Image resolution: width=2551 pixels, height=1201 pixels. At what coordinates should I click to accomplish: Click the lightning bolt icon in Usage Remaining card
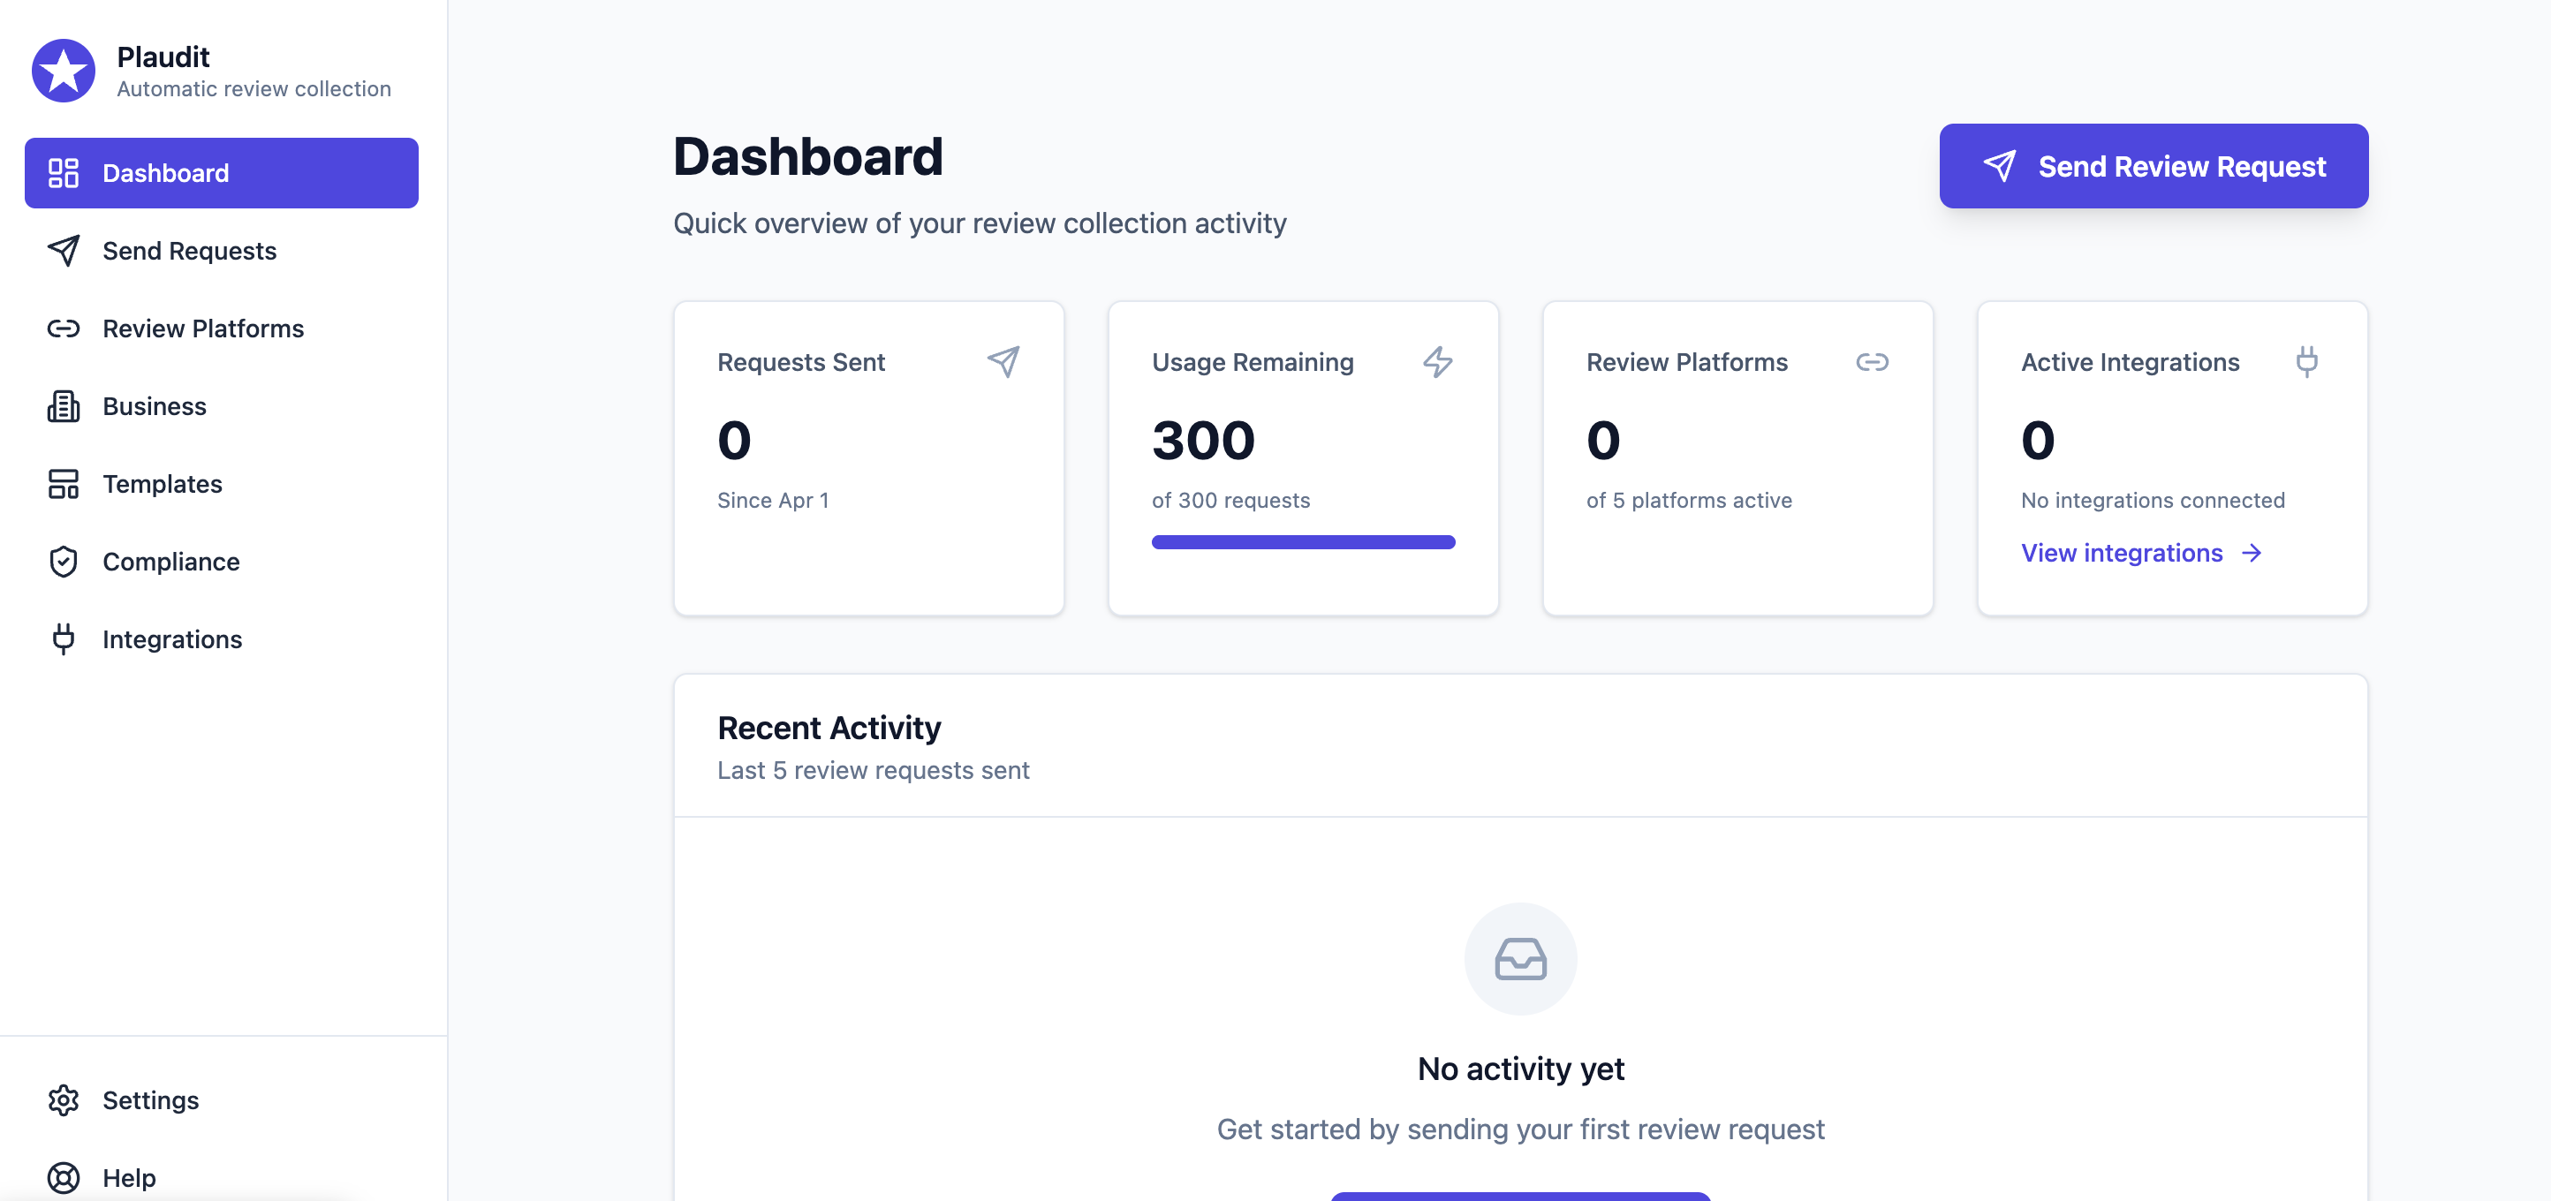coord(1438,361)
